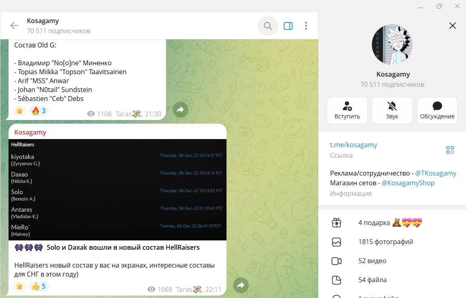Click the 1068 views eye icon
The width and height of the screenshot is (466, 298).
(151, 289)
